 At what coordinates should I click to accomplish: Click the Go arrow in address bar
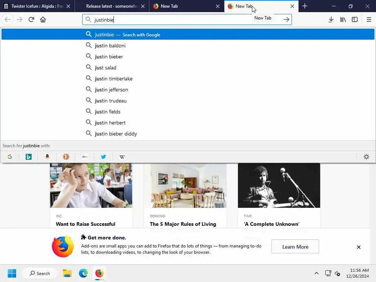[x=286, y=20]
